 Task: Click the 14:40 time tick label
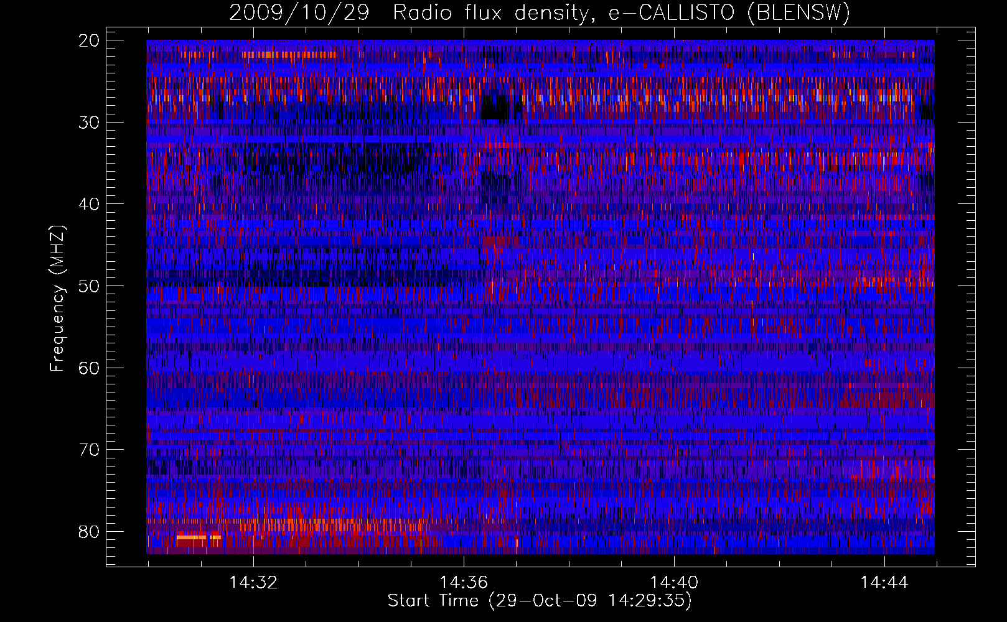[674, 583]
